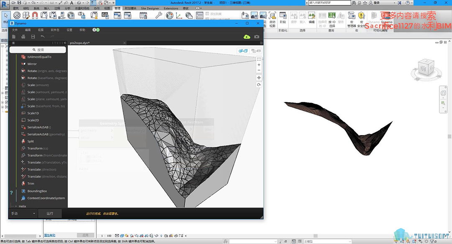The width and height of the screenshot is (452, 244).
Task: Click the orbit icon in Dynamo preview
Action: [259, 85]
